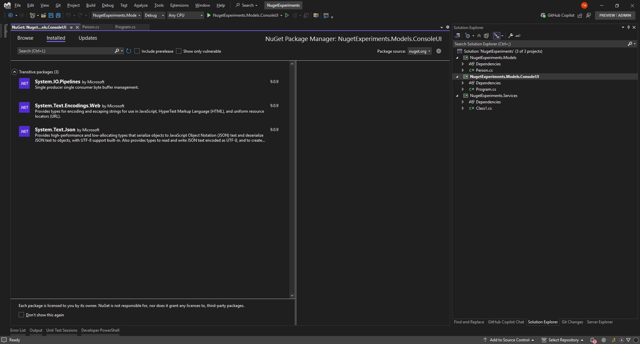The width and height of the screenshot is (640, 344).
Task: Click the package list vertical scrollbar
Action: (292, 180)
